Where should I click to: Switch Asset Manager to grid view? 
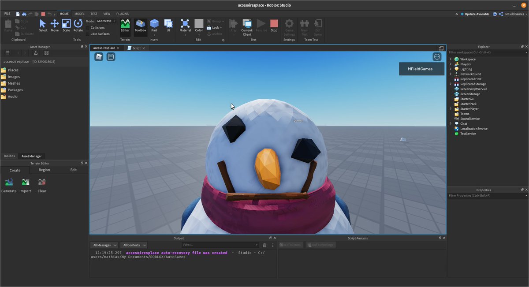point(46,53)
